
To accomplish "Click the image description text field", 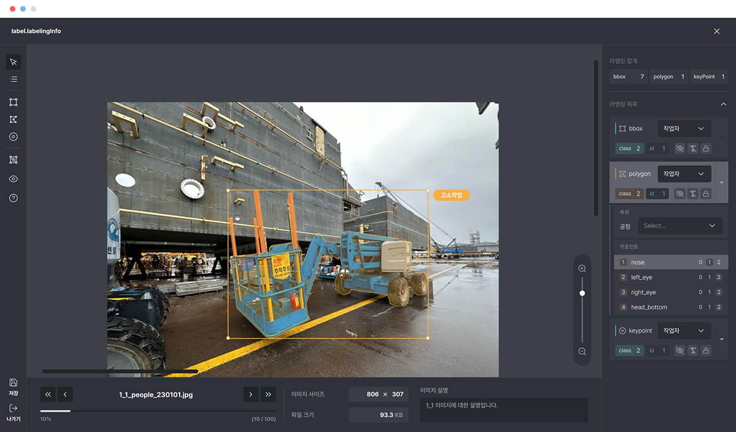I will 504,409.
